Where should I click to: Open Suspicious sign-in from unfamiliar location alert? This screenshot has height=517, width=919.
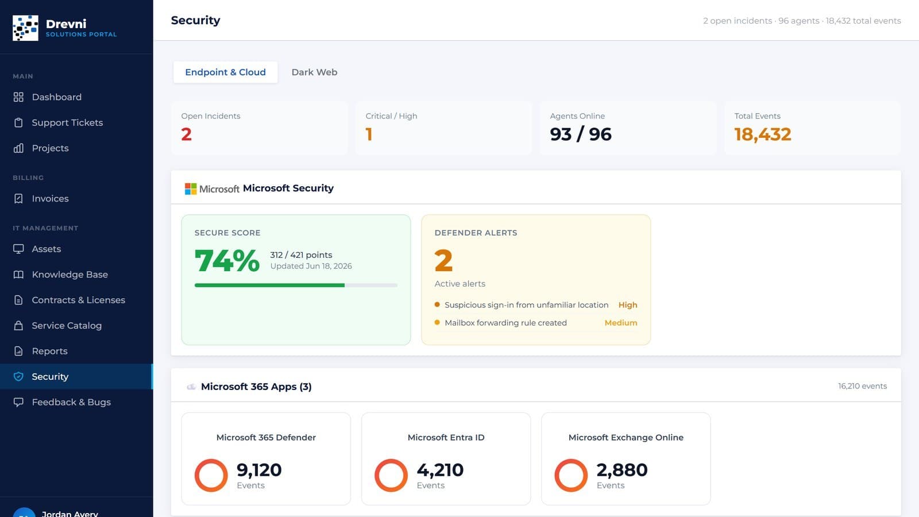click(536, 305)
